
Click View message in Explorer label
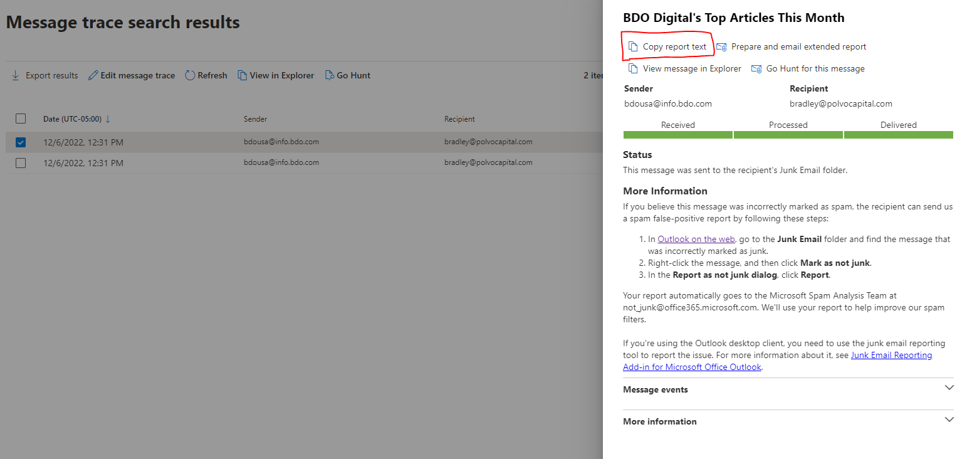pos(692,69)
